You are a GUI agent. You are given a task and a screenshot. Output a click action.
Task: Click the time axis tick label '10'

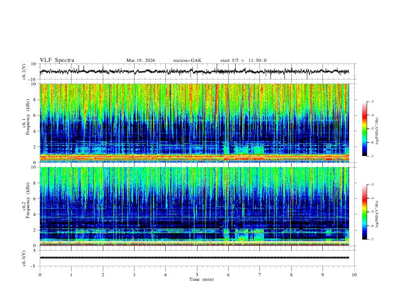[x=354, y=275]
